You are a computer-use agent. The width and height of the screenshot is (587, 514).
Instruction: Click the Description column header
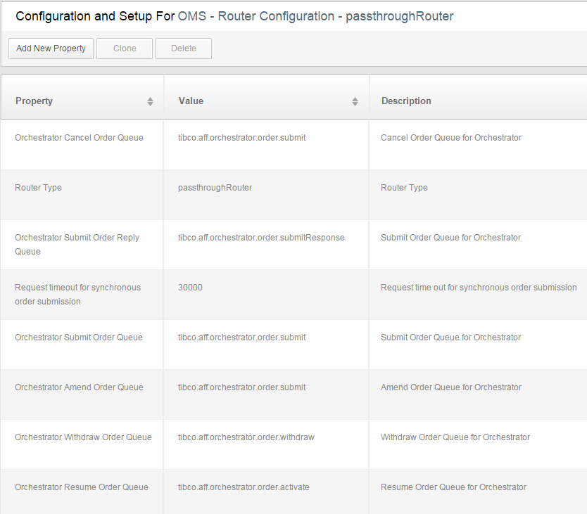(406, 101)
